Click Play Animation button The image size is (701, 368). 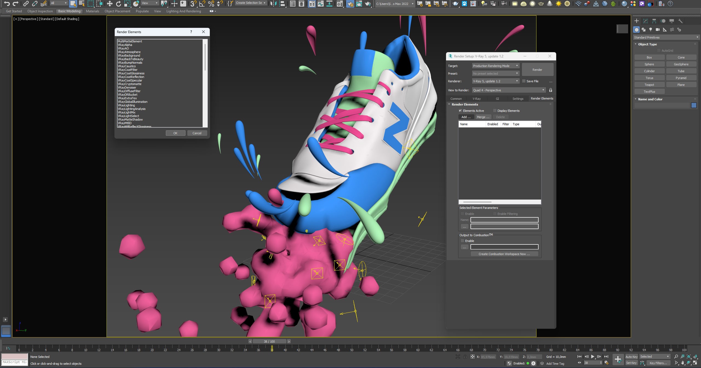593,357
